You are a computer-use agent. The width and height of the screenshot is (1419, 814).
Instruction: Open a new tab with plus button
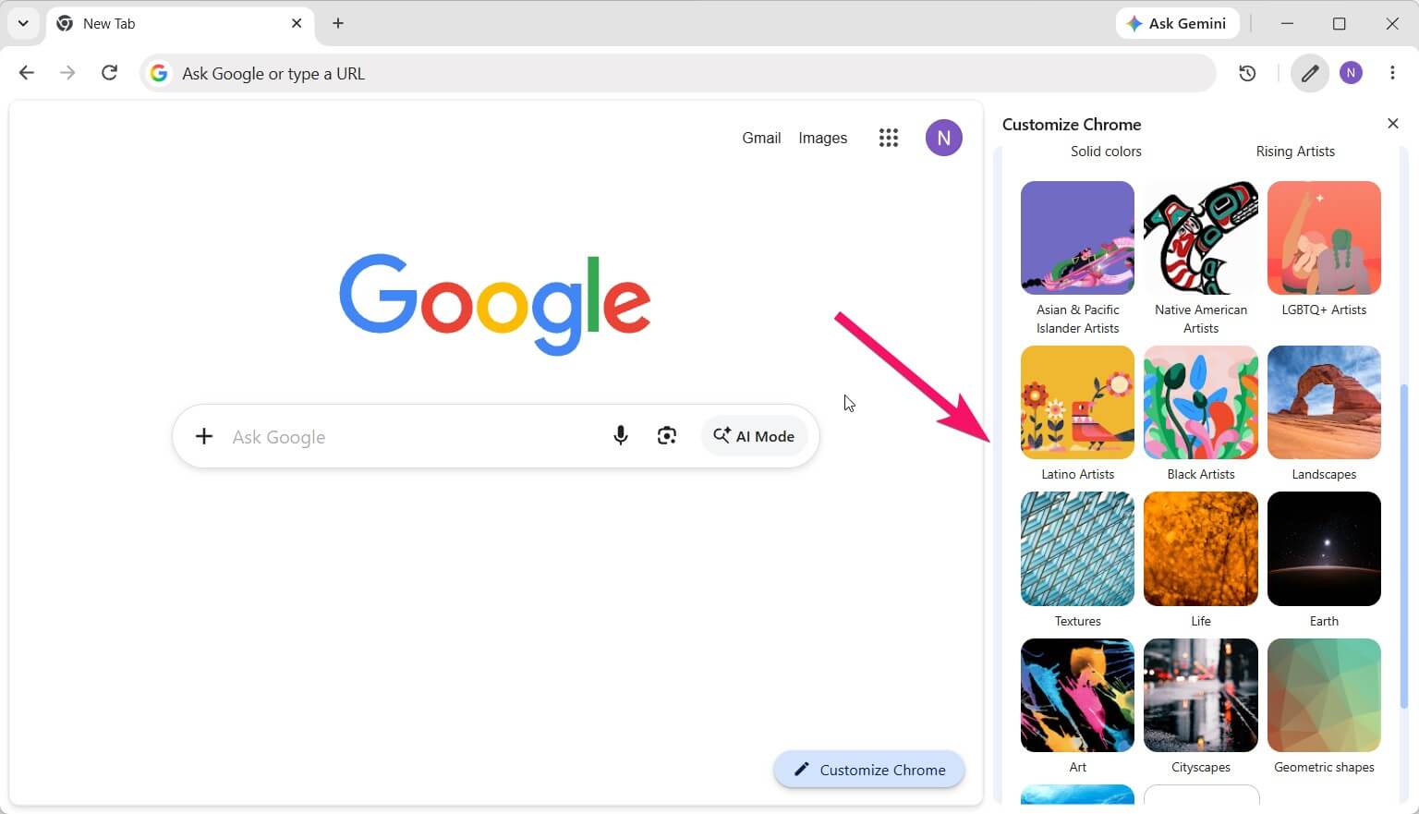coord(338,23)
